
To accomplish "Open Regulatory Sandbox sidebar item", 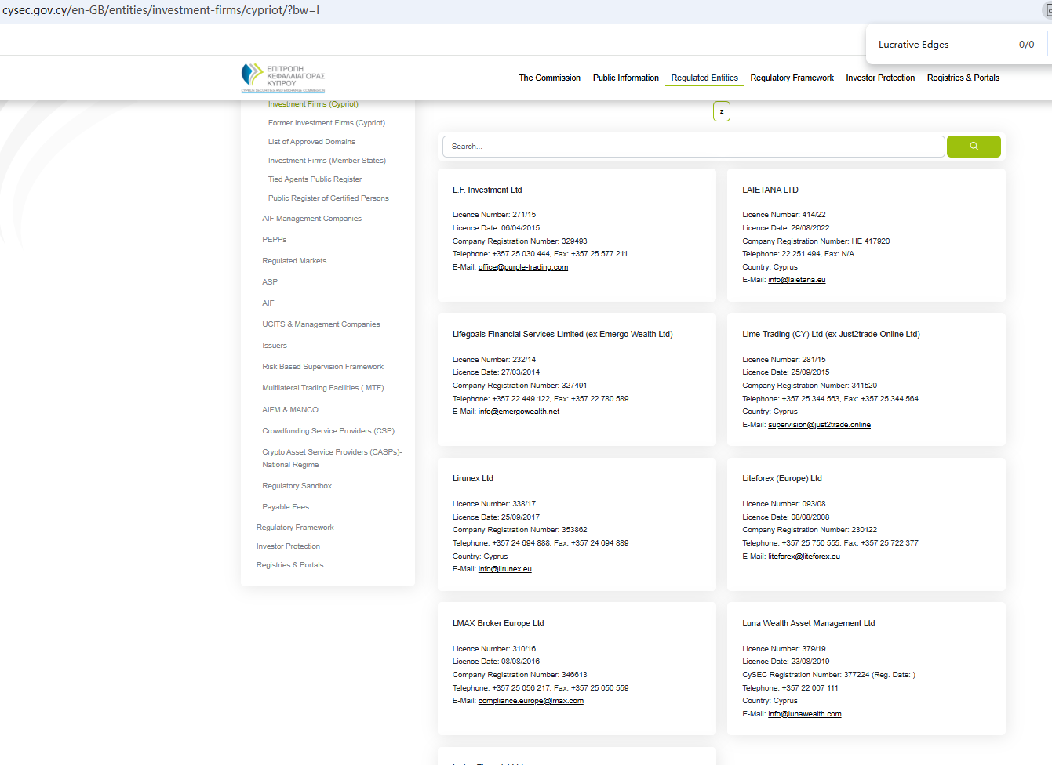I will (x=297, y=486).
